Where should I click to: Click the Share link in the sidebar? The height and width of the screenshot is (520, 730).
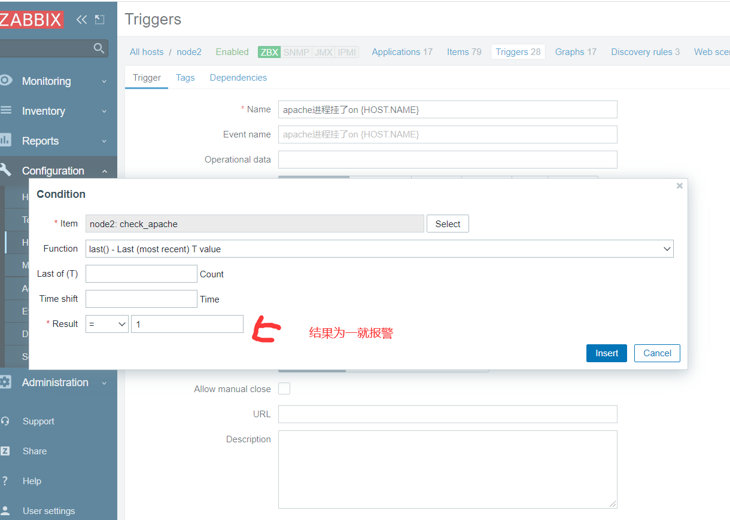pos(35,451)
